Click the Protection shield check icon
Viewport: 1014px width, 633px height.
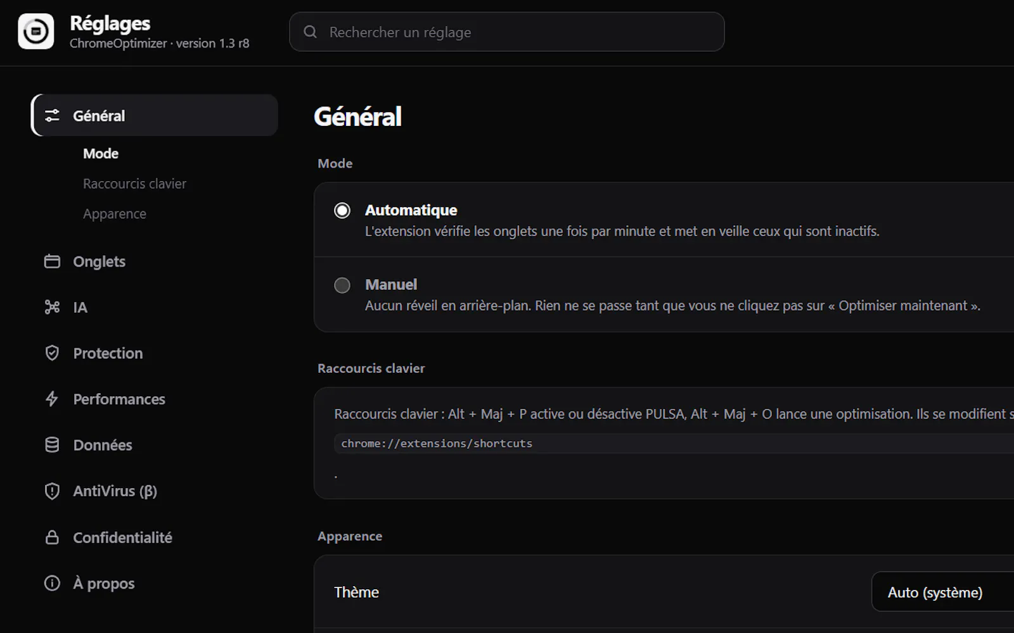tap(52, 353)
